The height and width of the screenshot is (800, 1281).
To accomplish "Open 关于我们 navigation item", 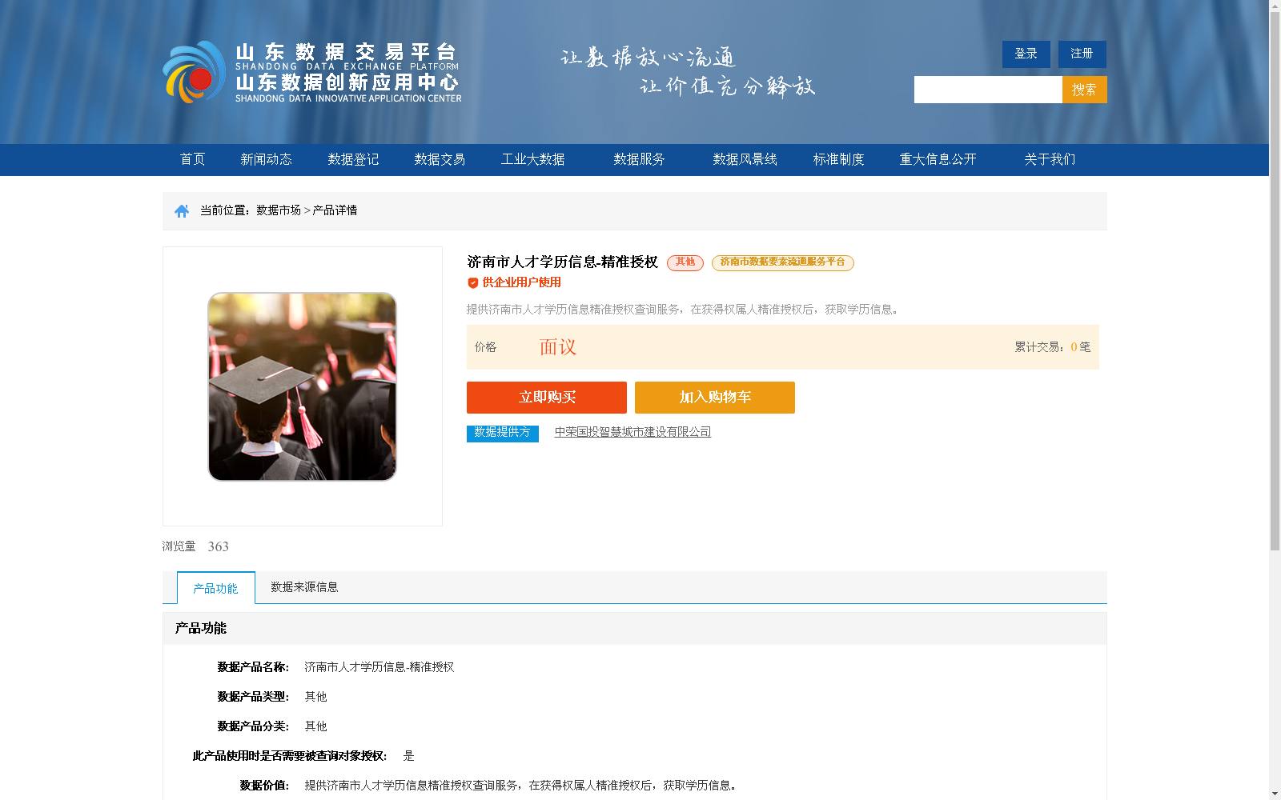I will click(x=1050, y=159).
